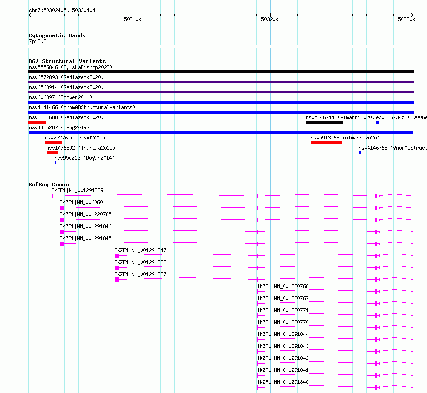Open transcript IKZF1|NM_001291843 label

283,346
